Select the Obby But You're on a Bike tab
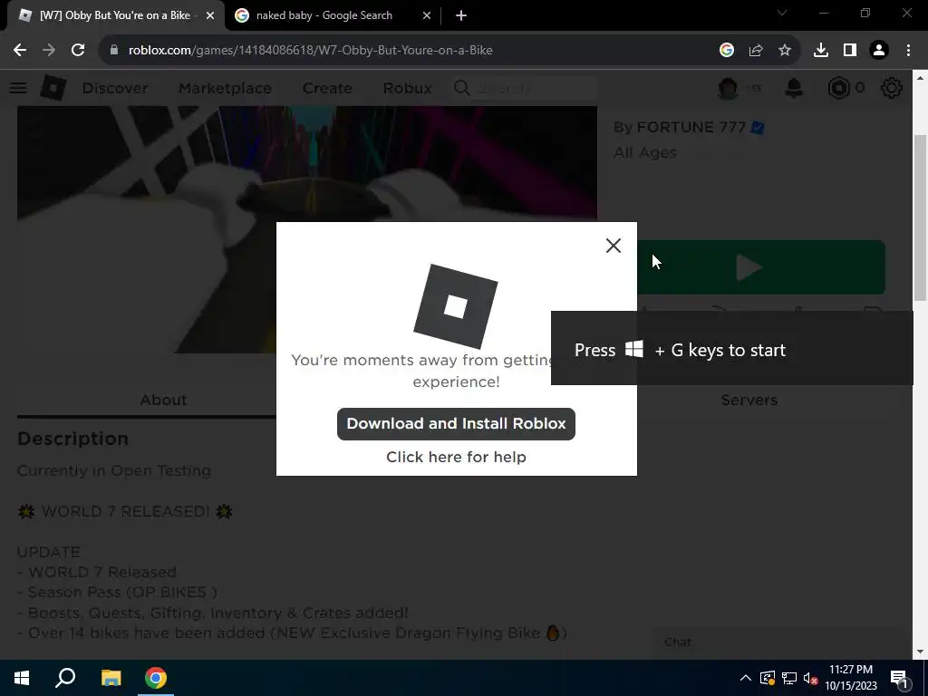Viewport: 928px width, 696px height. [x=115, y=15]
